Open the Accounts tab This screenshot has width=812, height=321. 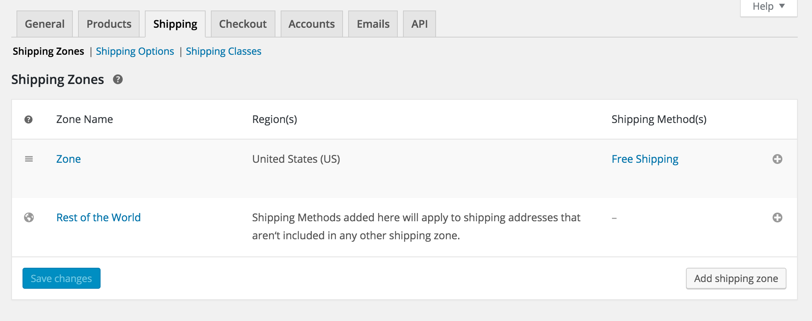(311, 24)
